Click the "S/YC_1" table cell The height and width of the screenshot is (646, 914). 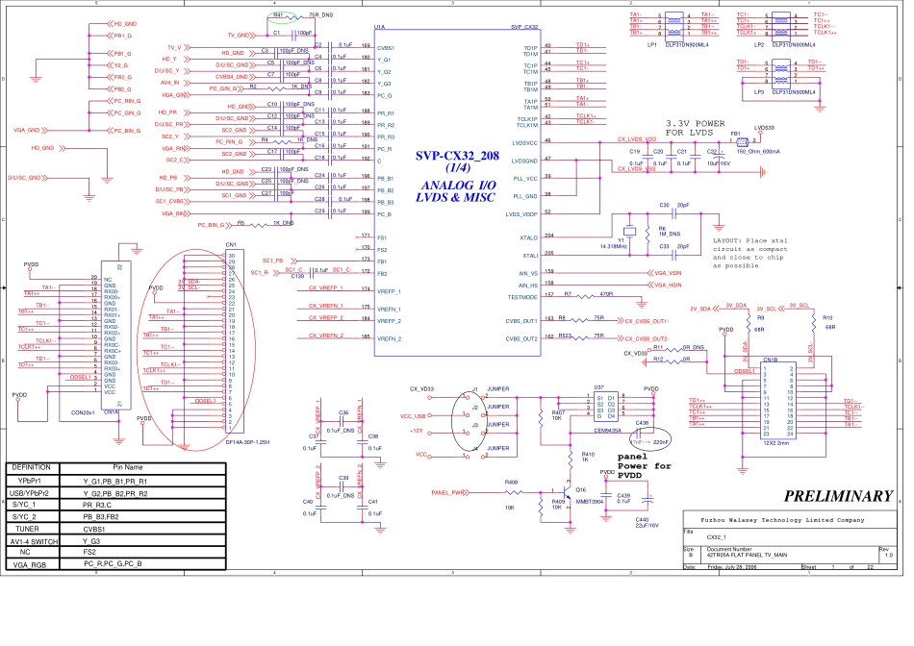tap(24, 505)
